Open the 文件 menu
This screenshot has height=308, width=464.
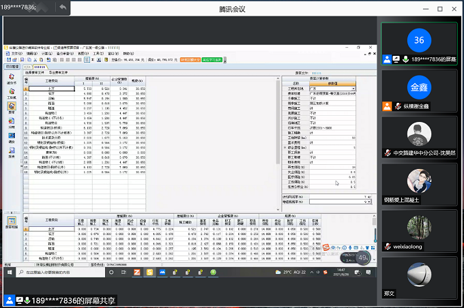coord(16,54)
